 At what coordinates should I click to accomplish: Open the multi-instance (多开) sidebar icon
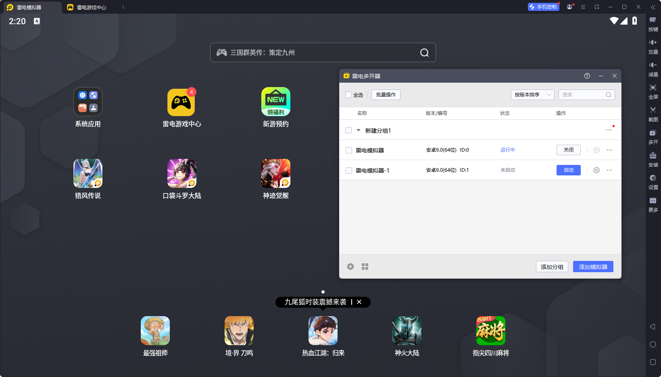653,133
